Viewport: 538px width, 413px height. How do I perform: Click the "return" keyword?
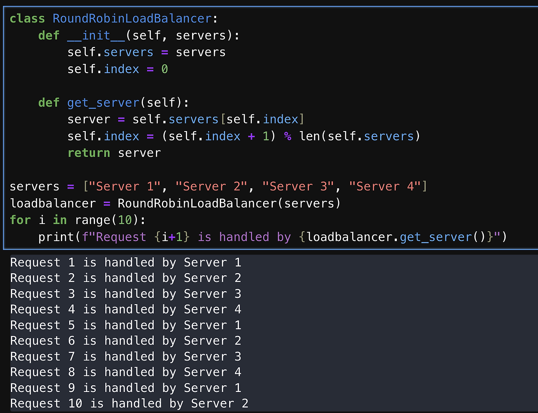point(89,153)
